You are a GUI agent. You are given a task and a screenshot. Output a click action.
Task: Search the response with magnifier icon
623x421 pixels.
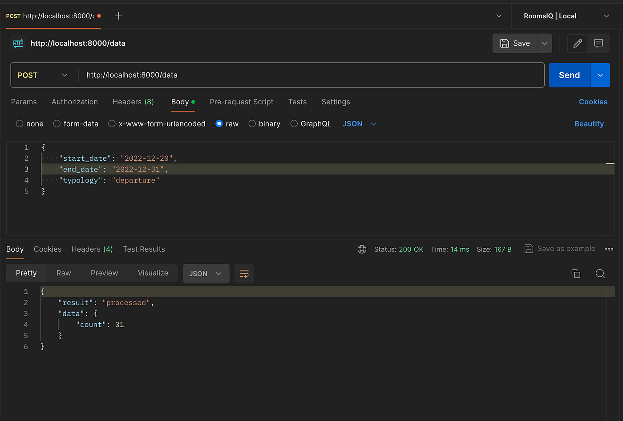600,274
